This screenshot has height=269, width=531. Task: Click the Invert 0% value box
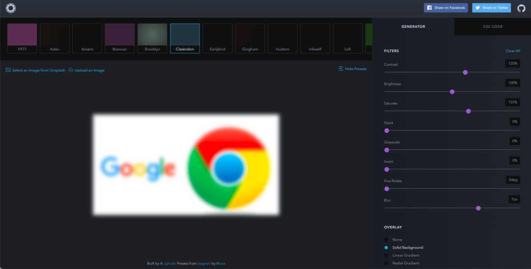coord(515,160)
